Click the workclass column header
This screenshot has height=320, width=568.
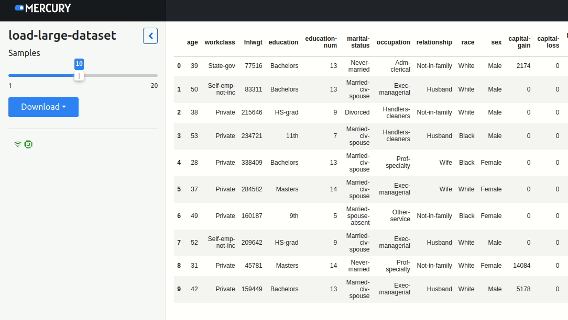220,42
